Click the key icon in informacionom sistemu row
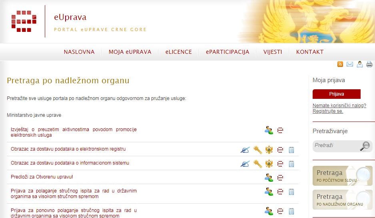The width and height of the screenshot is (375, 218). coord(258,164)
